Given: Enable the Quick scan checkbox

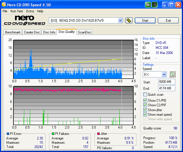Looking at the screenshot, I should click(x=145, y=94).
